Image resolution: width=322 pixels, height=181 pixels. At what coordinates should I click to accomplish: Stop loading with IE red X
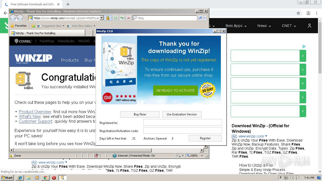click(128, 18)
